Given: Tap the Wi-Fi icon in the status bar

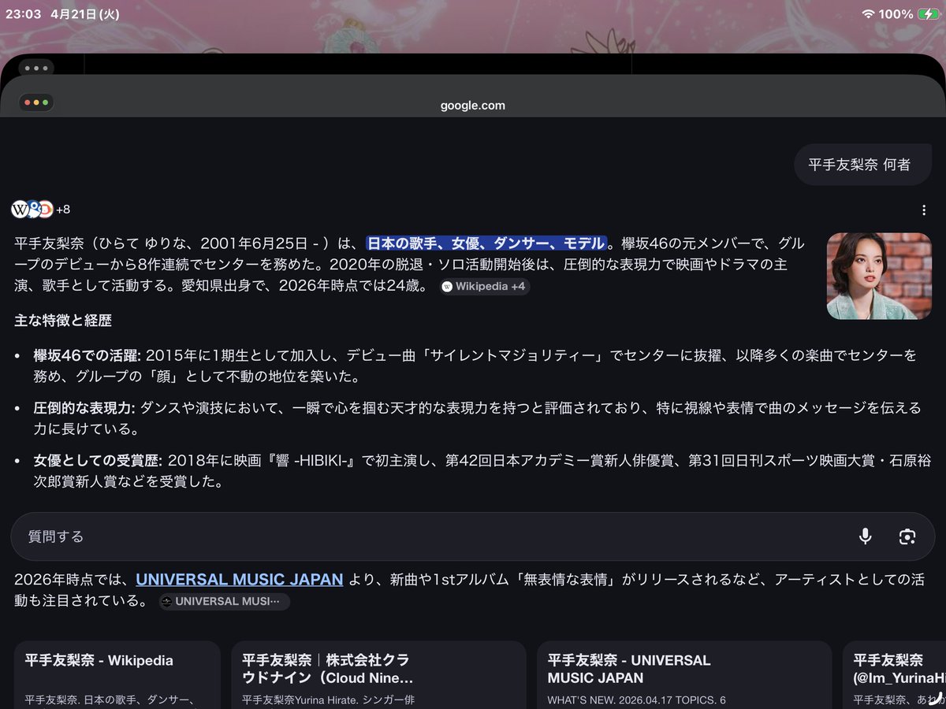Looking at the screenshot, I should (x=869, y=13).
